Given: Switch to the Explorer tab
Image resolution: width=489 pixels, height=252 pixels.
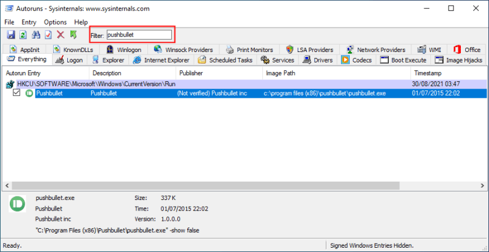Looking at the screenshot, I should (108, 60).
